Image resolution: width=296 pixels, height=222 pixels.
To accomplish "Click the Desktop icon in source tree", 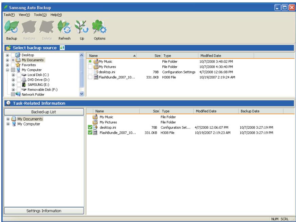I will (x=18, y=55).
